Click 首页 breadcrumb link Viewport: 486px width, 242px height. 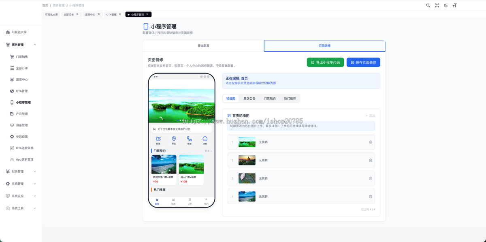[x=45, y=5]
